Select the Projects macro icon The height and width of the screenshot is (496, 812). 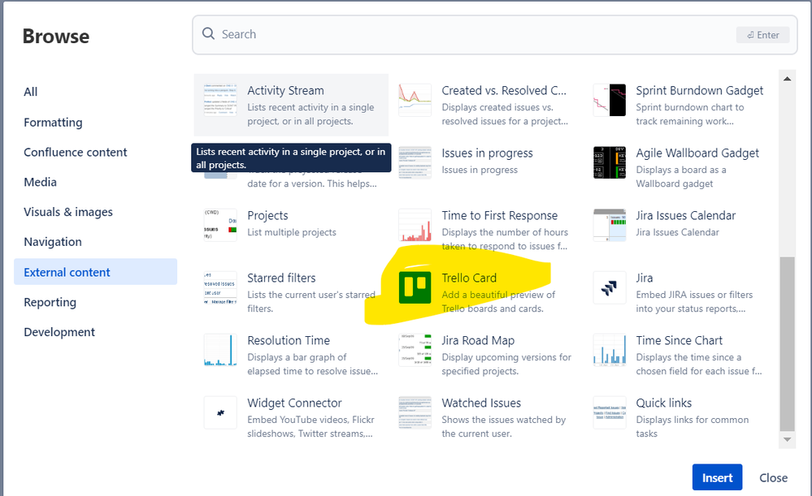coord(220,225)
